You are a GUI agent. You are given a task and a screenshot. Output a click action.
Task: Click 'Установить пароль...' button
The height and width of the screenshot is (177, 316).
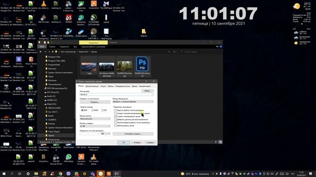[133, 134]
